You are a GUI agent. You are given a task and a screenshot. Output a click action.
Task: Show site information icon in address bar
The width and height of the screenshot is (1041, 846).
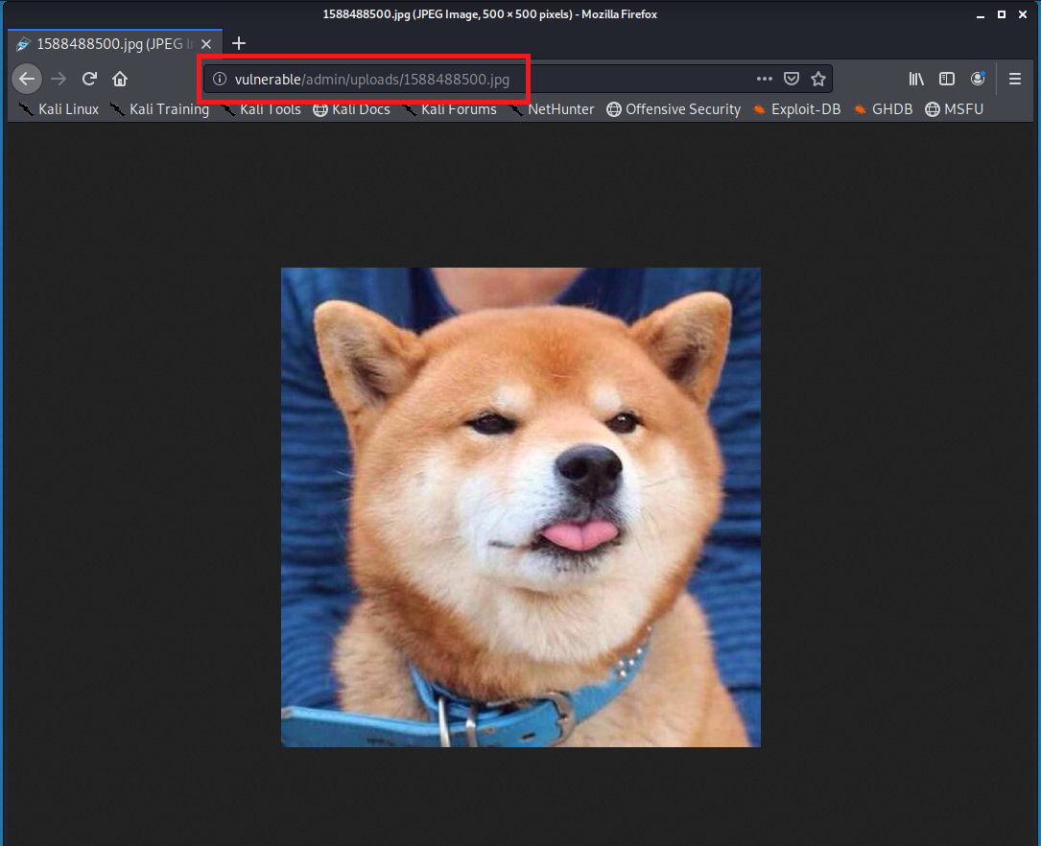coord(219,79)
